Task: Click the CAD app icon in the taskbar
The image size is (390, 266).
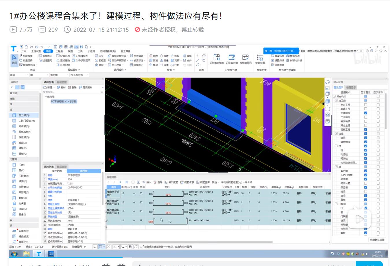Action: click(x=51, y=254)
